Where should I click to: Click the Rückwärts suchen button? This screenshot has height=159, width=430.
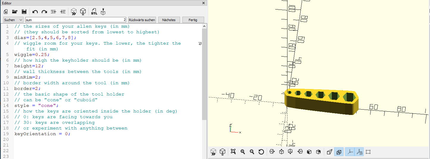pyautogui.click(x=142, y=20)
